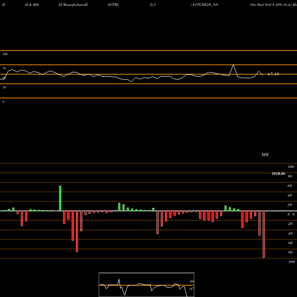Click the 'SI(TM)' header label
This screenshot has width=297, height=297.
click(x=113, y=5)
